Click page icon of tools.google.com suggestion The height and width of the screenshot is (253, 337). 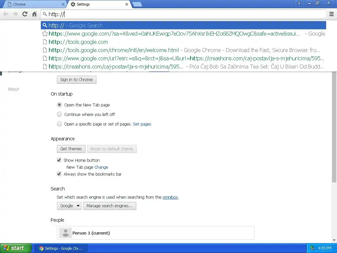point(45,42)
